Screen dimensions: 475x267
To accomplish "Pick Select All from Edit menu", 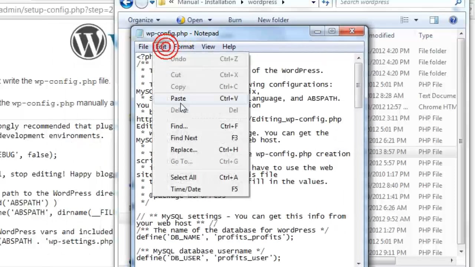I will tap(183, 178).
